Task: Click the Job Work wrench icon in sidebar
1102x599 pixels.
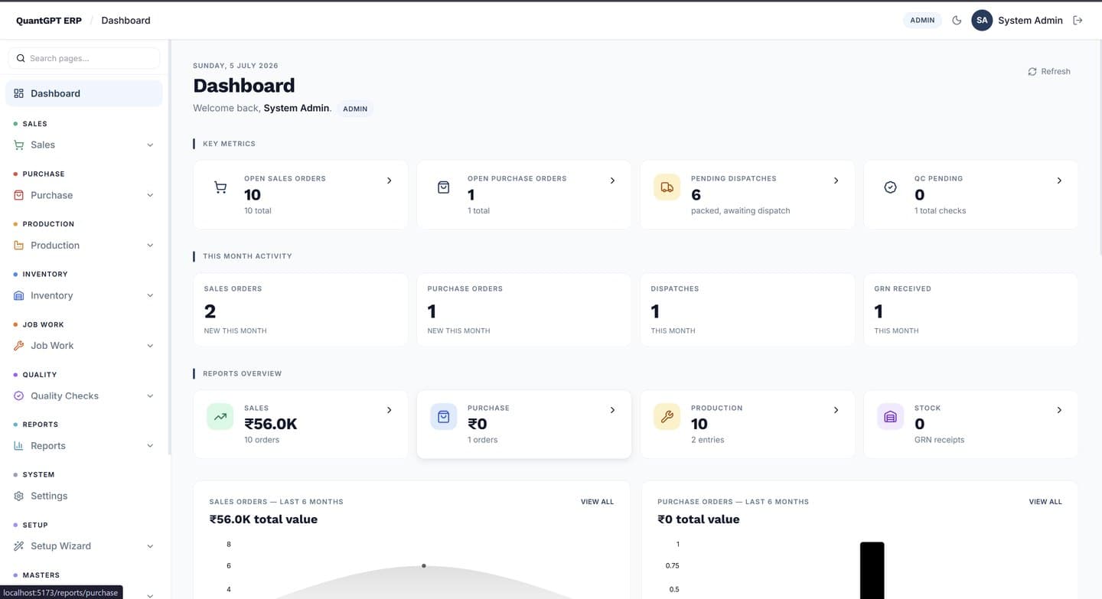Action: click(19, 346)
